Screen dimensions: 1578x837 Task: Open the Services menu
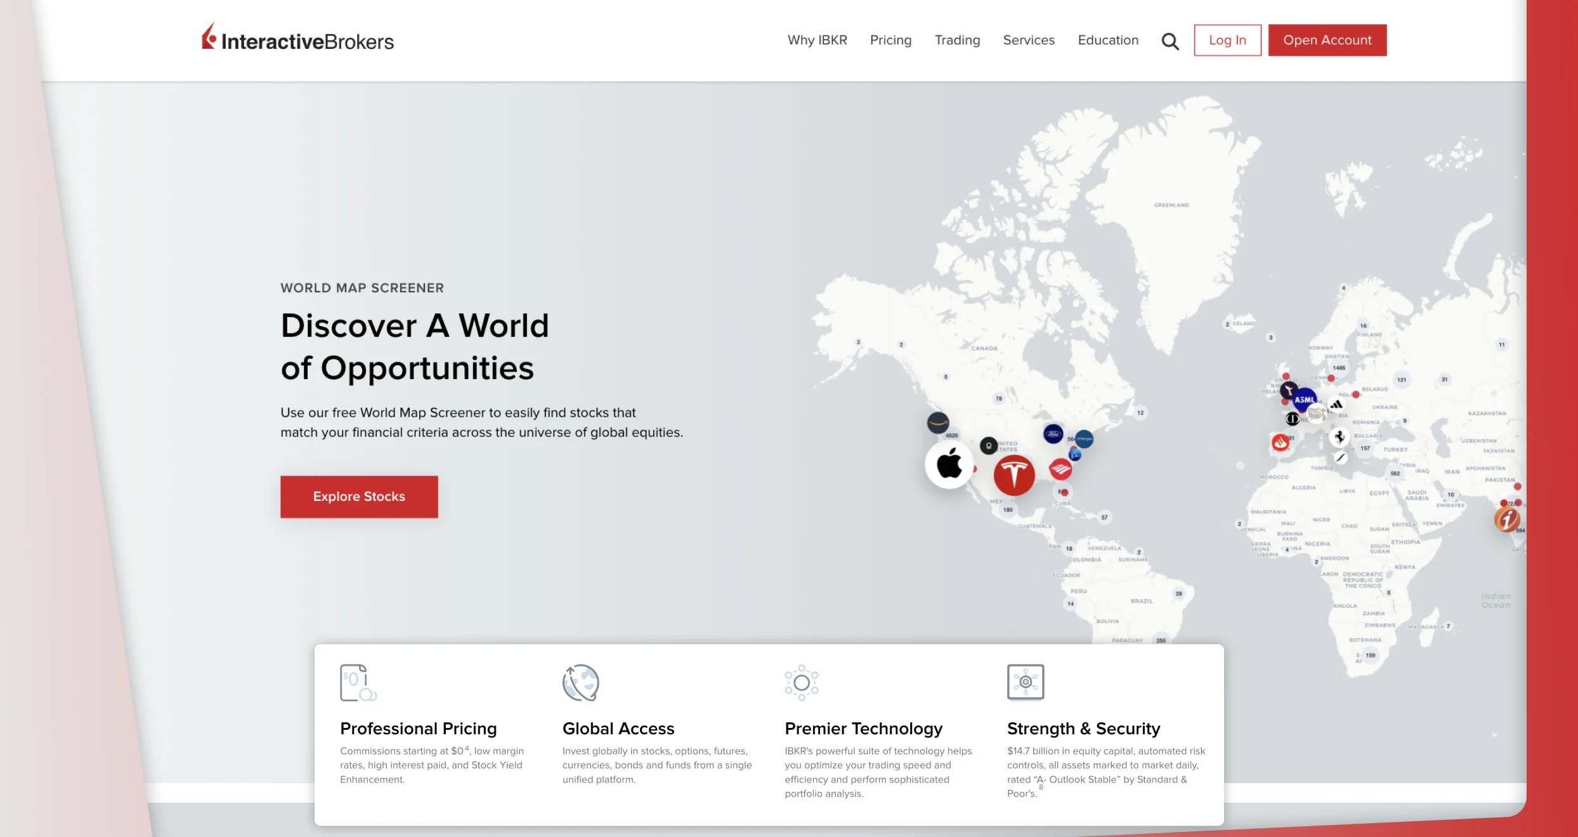(1028, 40)
